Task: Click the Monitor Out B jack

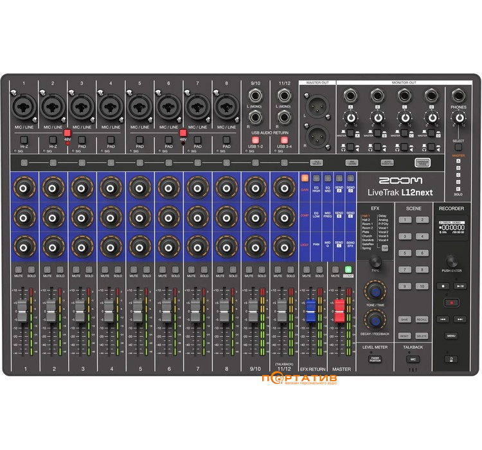Action: click(377, 95)
